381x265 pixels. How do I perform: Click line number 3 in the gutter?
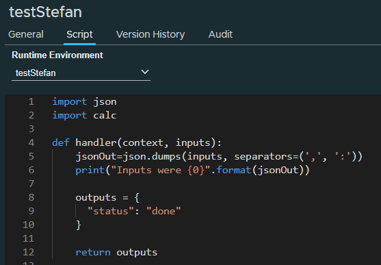click(x=31, y=129)
